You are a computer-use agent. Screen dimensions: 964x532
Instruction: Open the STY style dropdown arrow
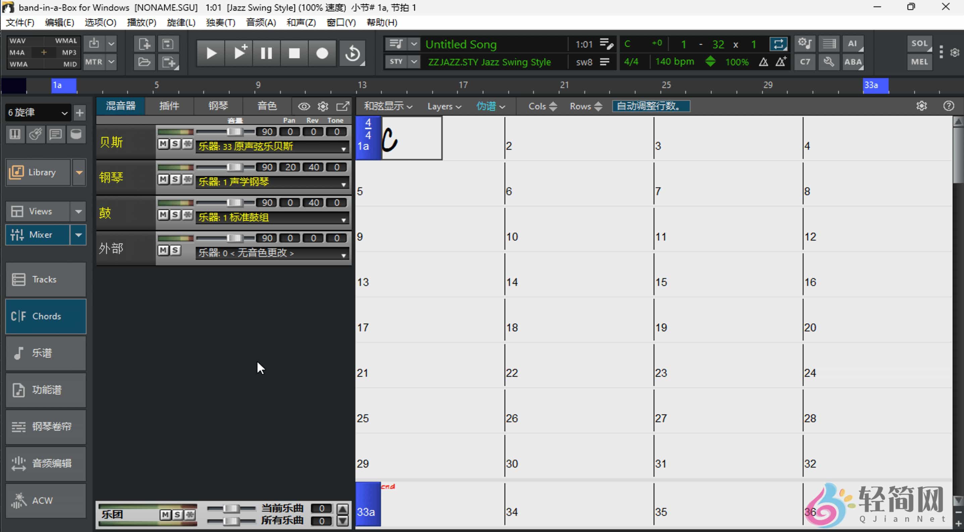tap(414, 62)
